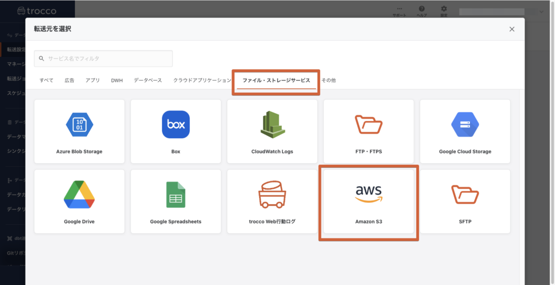Open the 広告 category tab

point(69,80)
